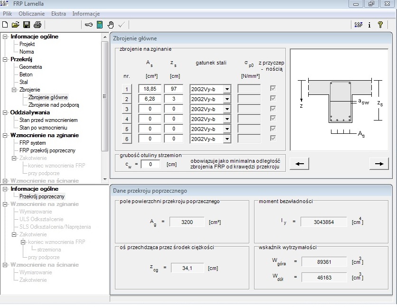
Task: Click the cw stirrup cover input field
Action: (150, 164)
